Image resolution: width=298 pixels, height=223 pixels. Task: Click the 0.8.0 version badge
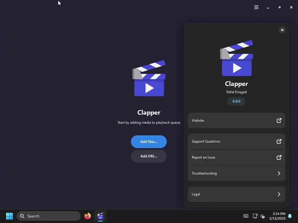pyautogui.click(x=236, y=101)
